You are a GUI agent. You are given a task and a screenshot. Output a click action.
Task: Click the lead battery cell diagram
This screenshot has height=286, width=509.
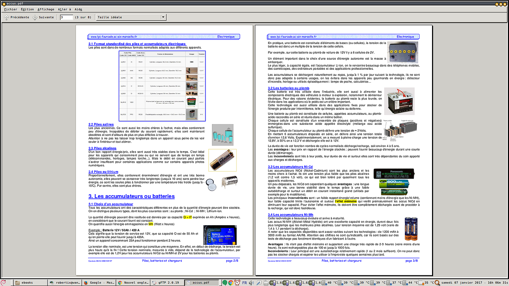(400, 129)
